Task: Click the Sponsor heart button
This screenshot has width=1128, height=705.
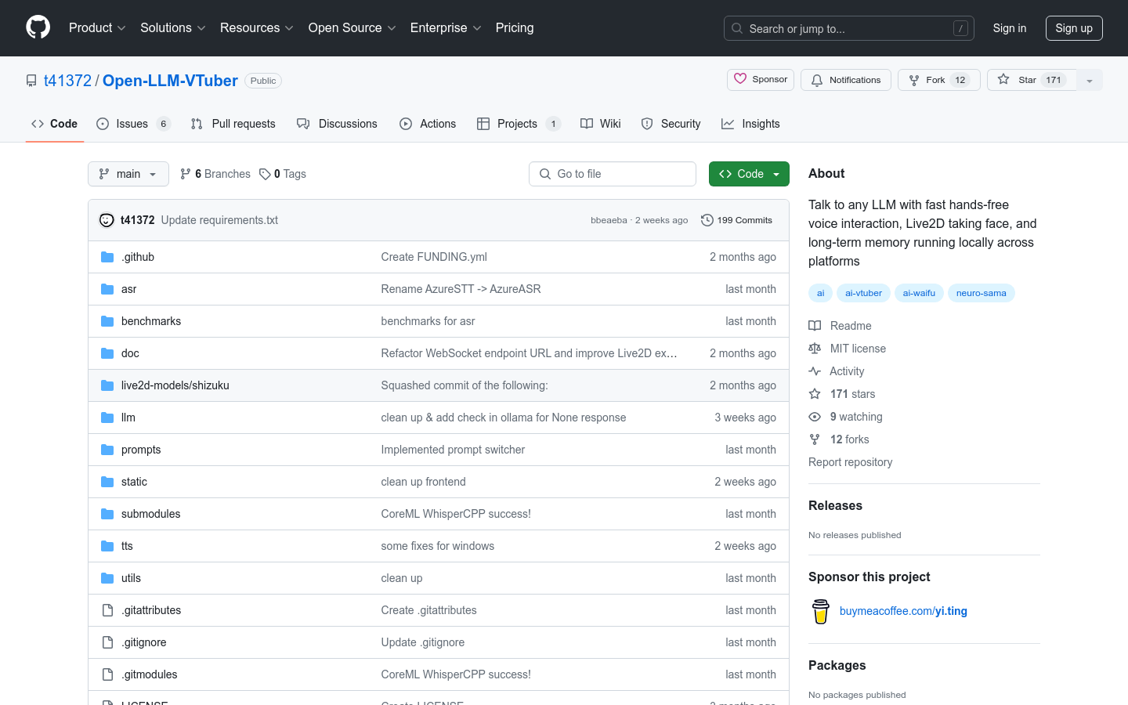Action: (x=761, y=80)
